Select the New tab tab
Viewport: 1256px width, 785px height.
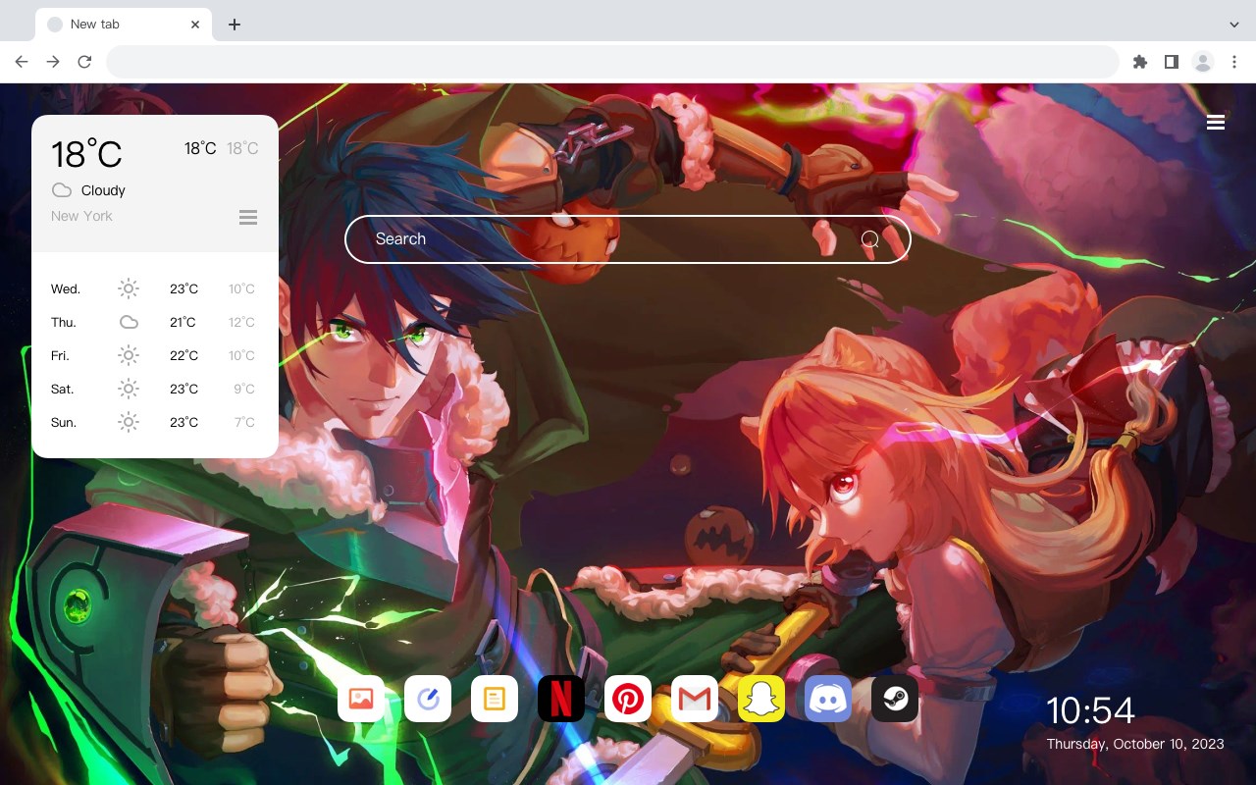click(x=124, y=25)
